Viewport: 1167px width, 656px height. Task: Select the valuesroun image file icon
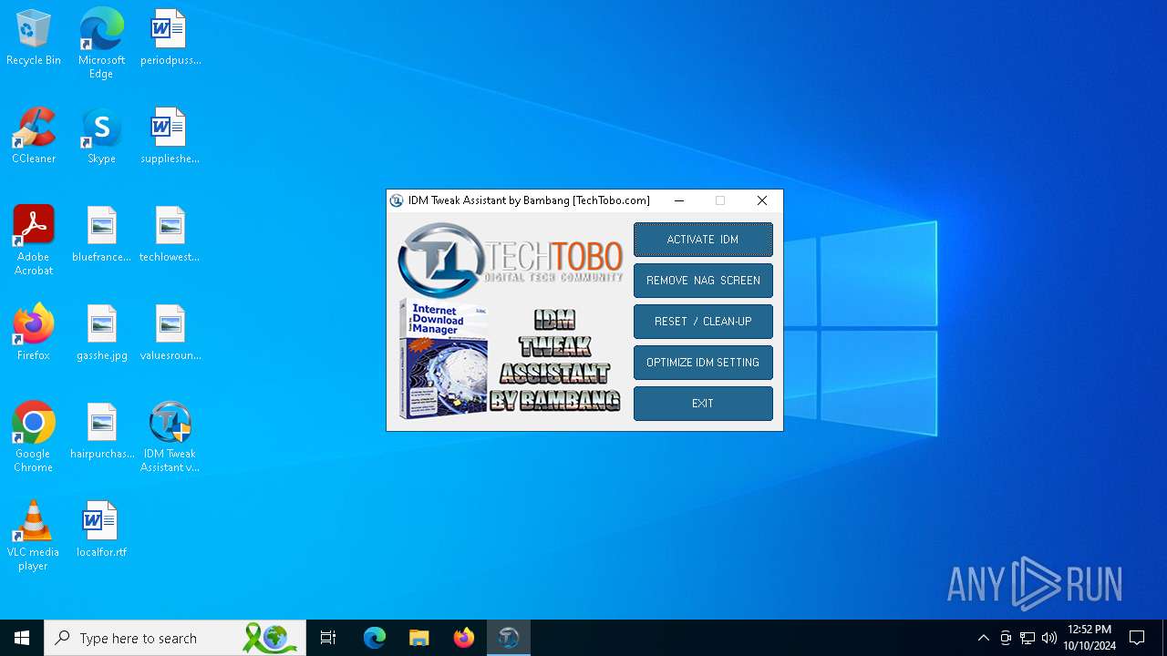point(170,333)
